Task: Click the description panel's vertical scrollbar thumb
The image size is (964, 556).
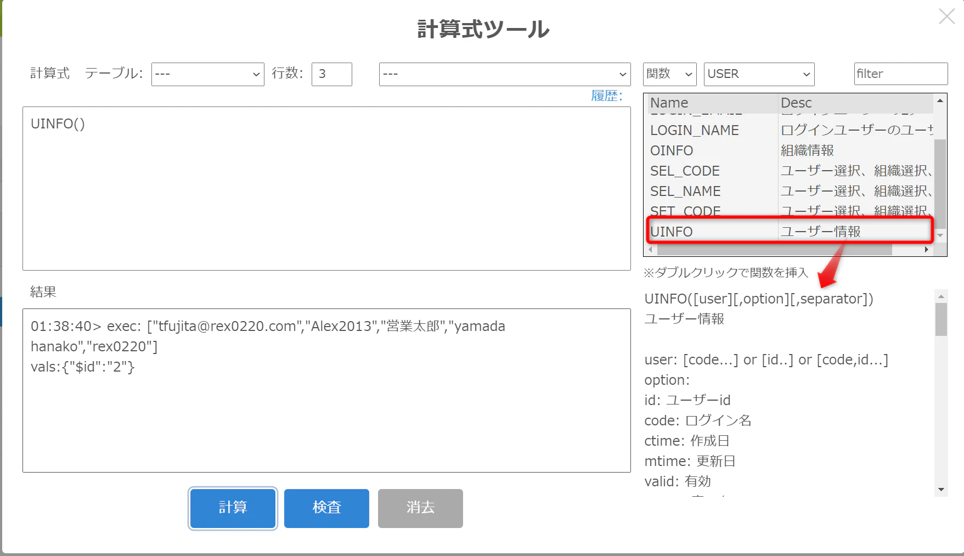Action: coord(941,319)
